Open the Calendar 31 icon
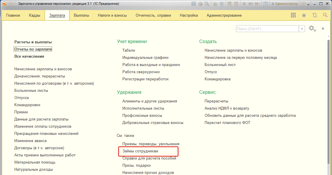Viewport: 332px width, 175px height. point(236,4)
